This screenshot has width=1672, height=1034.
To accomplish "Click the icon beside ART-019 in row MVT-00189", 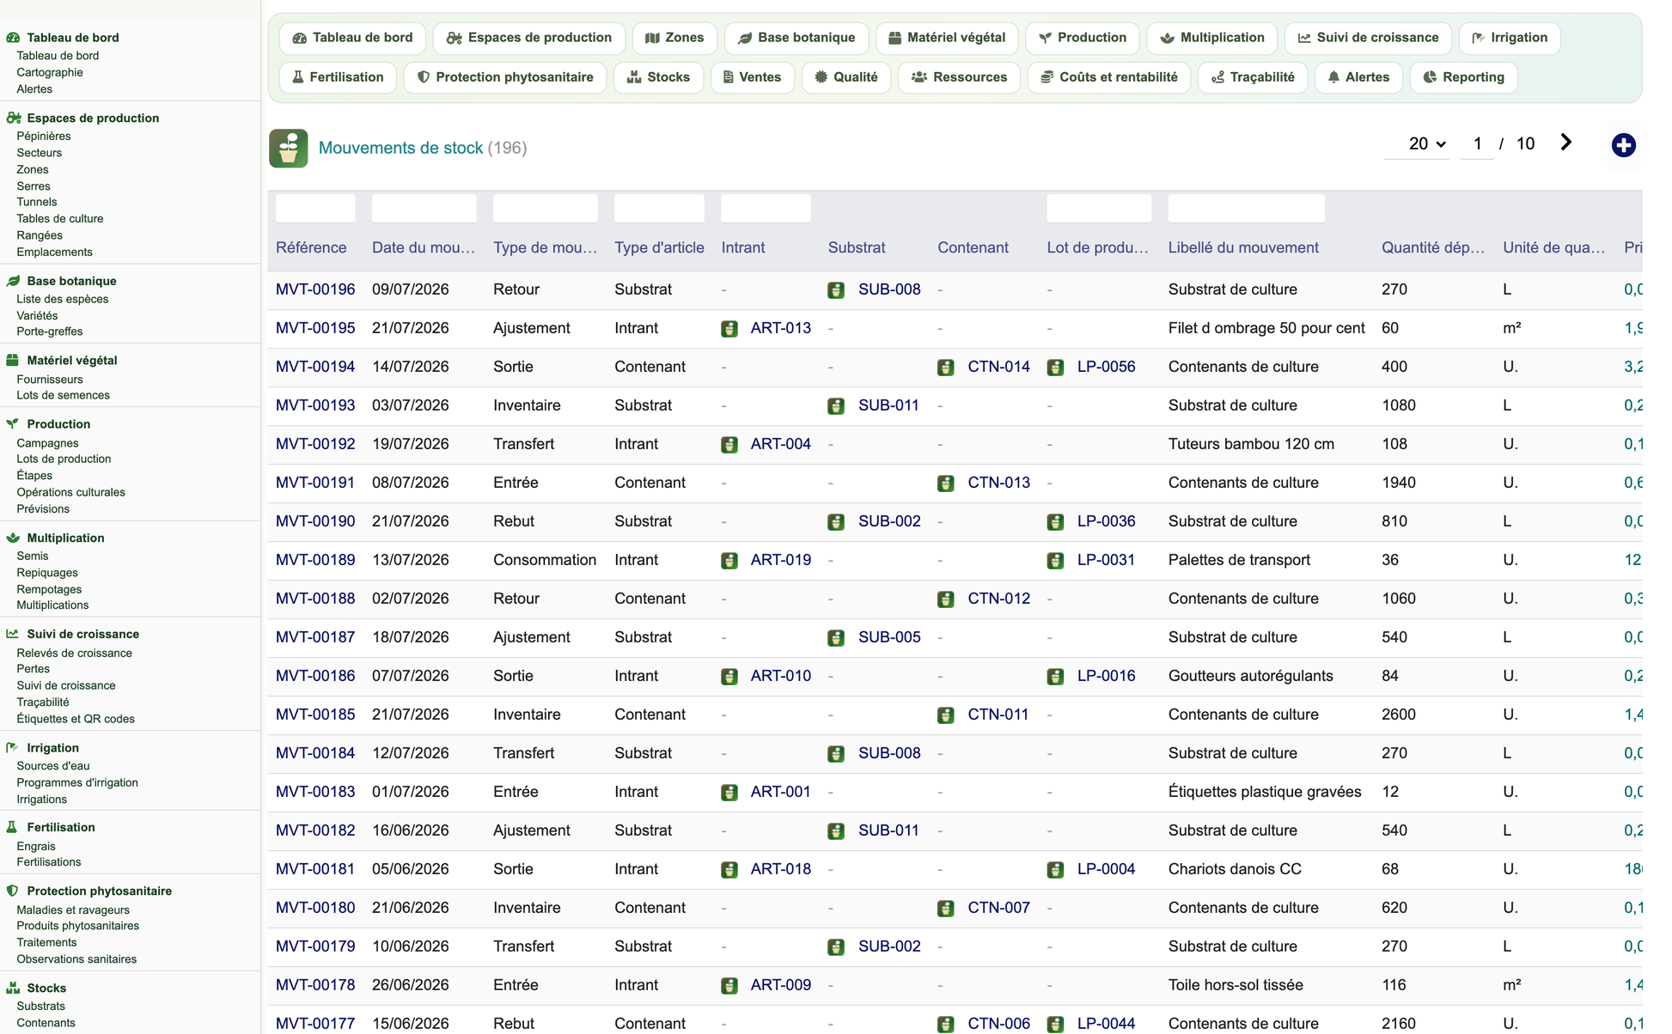I will [729, 561].
